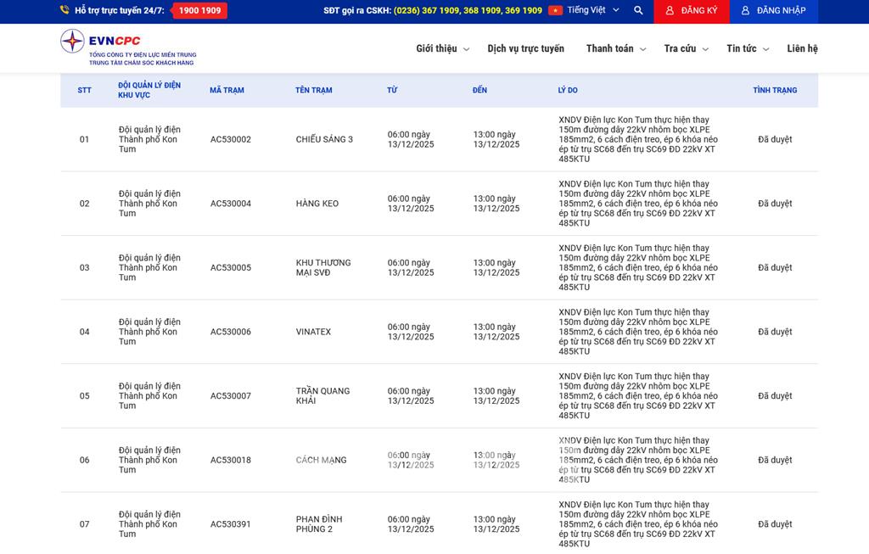Expand the Tin tức menu
869x554 pixels.
coord(748,49)
